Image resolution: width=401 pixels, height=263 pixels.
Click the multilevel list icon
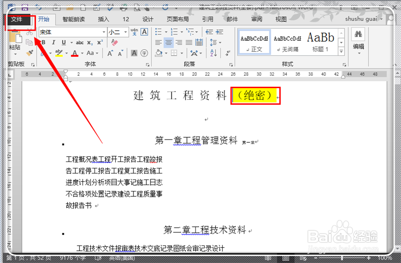[190, 32]
